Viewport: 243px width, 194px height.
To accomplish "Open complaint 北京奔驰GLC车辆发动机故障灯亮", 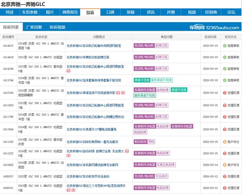I will [88, 57].
